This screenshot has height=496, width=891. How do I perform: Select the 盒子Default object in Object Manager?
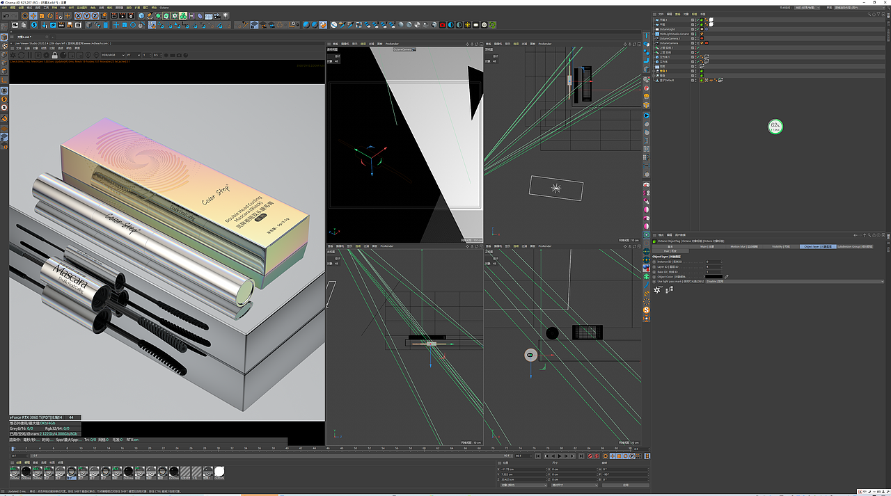[x=667, y=80]
